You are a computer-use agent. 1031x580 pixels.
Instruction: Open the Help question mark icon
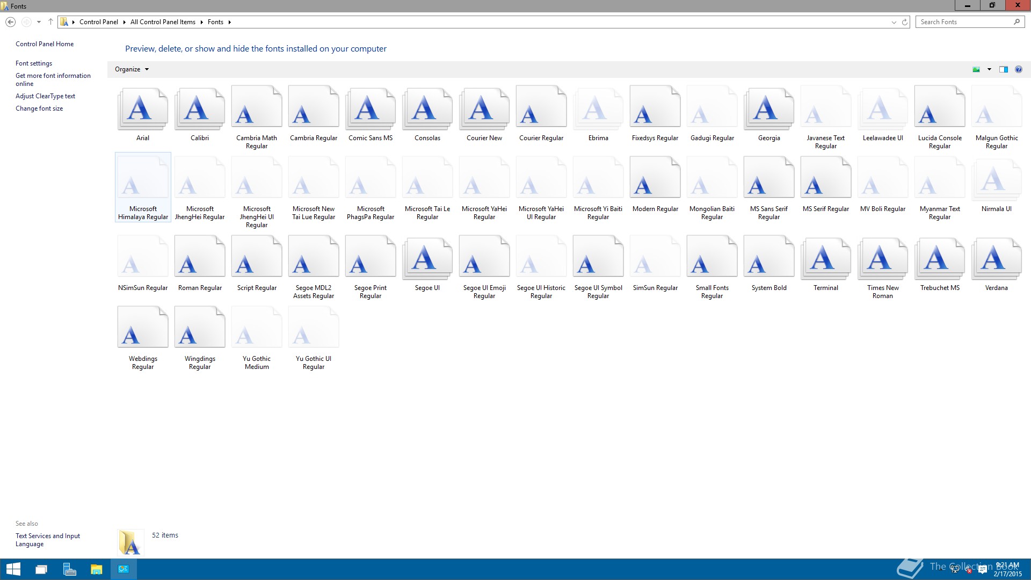[1019, 69]
